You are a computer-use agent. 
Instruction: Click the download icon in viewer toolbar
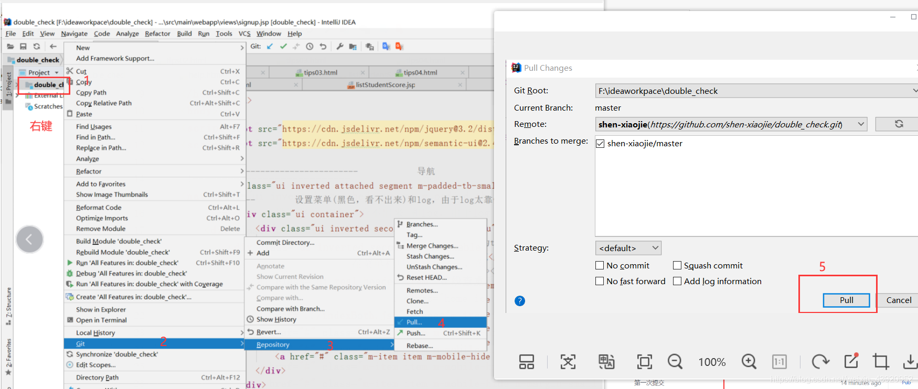pos(911,362)
